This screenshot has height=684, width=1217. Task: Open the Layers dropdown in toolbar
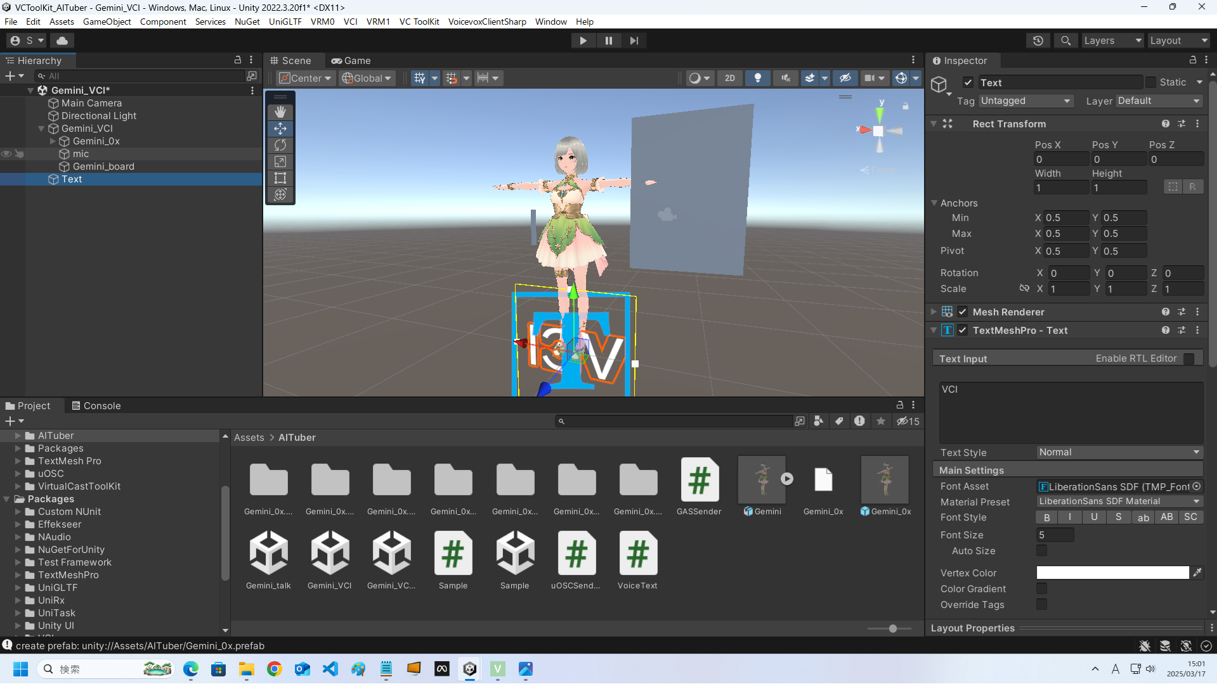tap(1112, 41)
